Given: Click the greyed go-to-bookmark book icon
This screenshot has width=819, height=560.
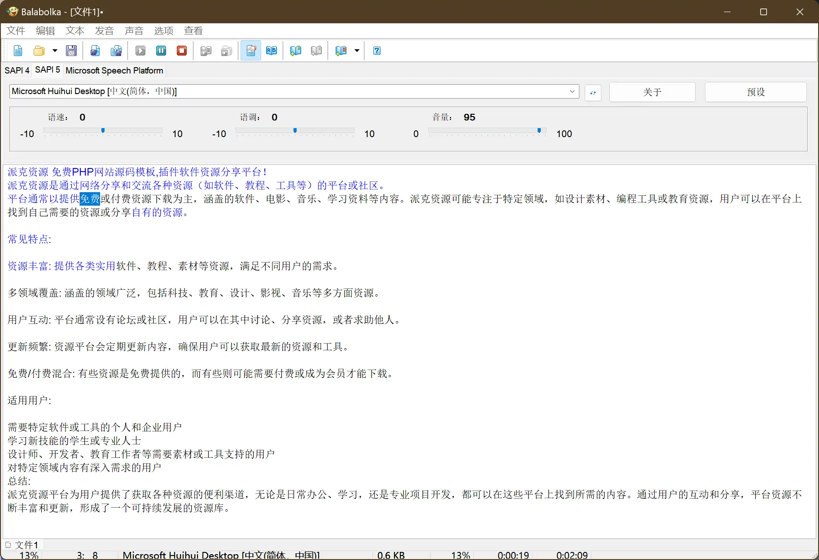Looking at the screenshot, I should 316,51.
